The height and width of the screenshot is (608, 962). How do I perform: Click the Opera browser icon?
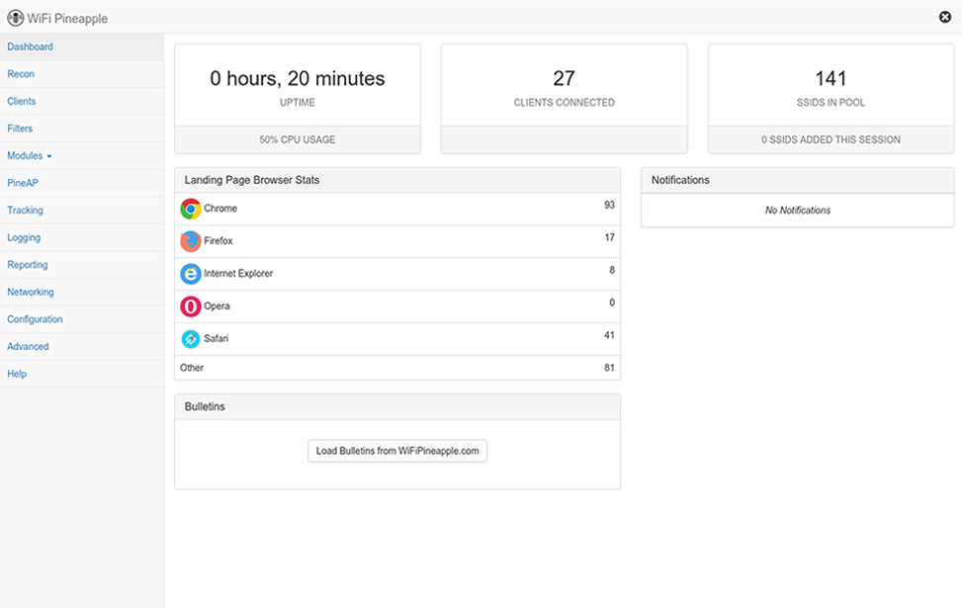(x=191, y=306)
